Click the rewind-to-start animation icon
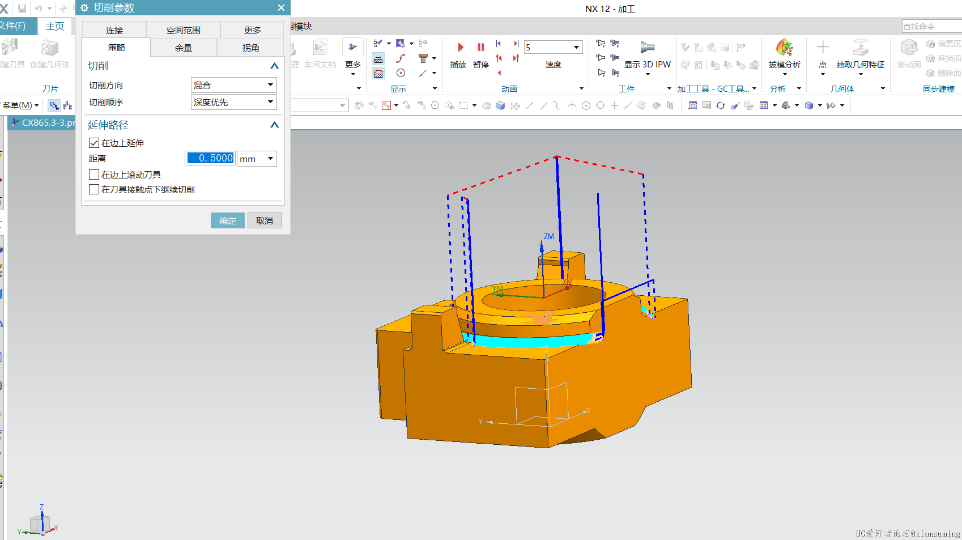This screenshot has height=540, width=962. (x=499, y=43)
